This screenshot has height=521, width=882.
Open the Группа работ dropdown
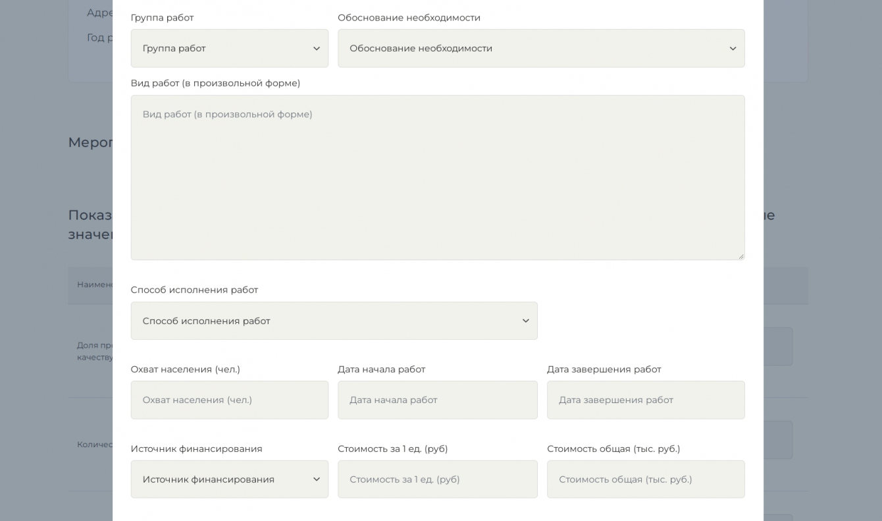(229, 48)
